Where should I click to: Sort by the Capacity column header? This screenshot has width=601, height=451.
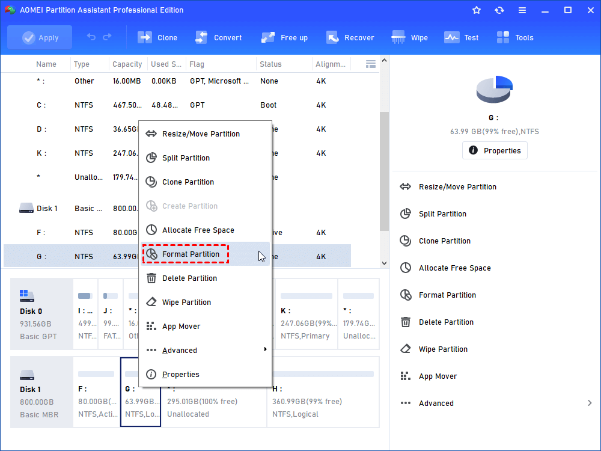click(x=127, y=64)
